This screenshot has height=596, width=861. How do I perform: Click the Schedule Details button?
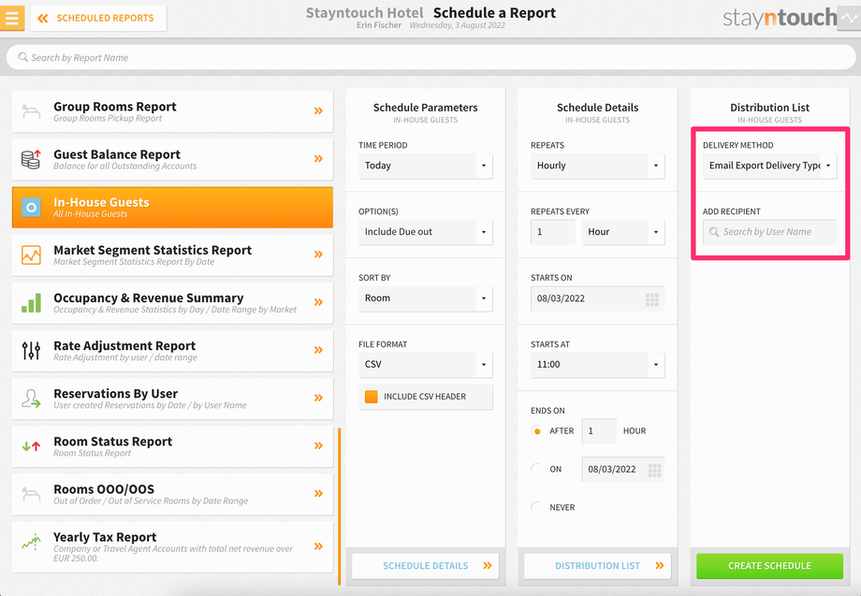click(426, 566)
